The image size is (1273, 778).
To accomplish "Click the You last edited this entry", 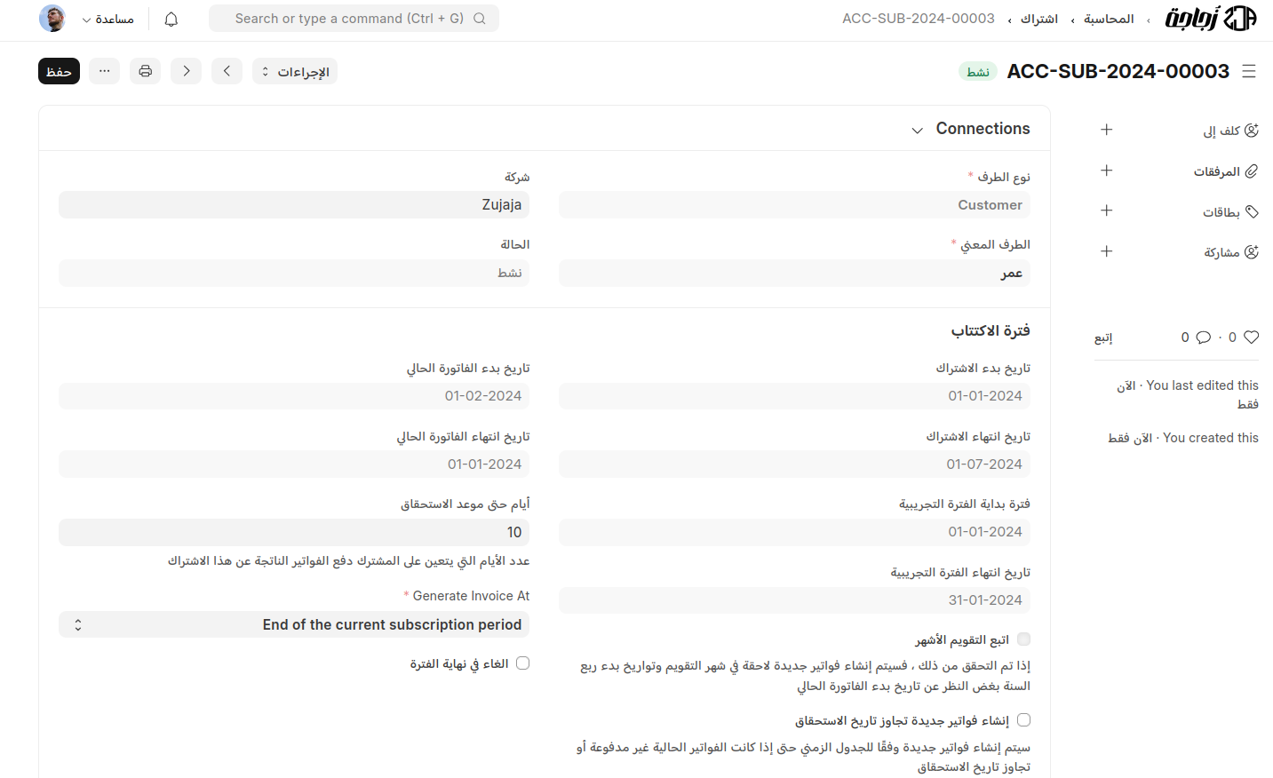I will tap(1188, 394).
